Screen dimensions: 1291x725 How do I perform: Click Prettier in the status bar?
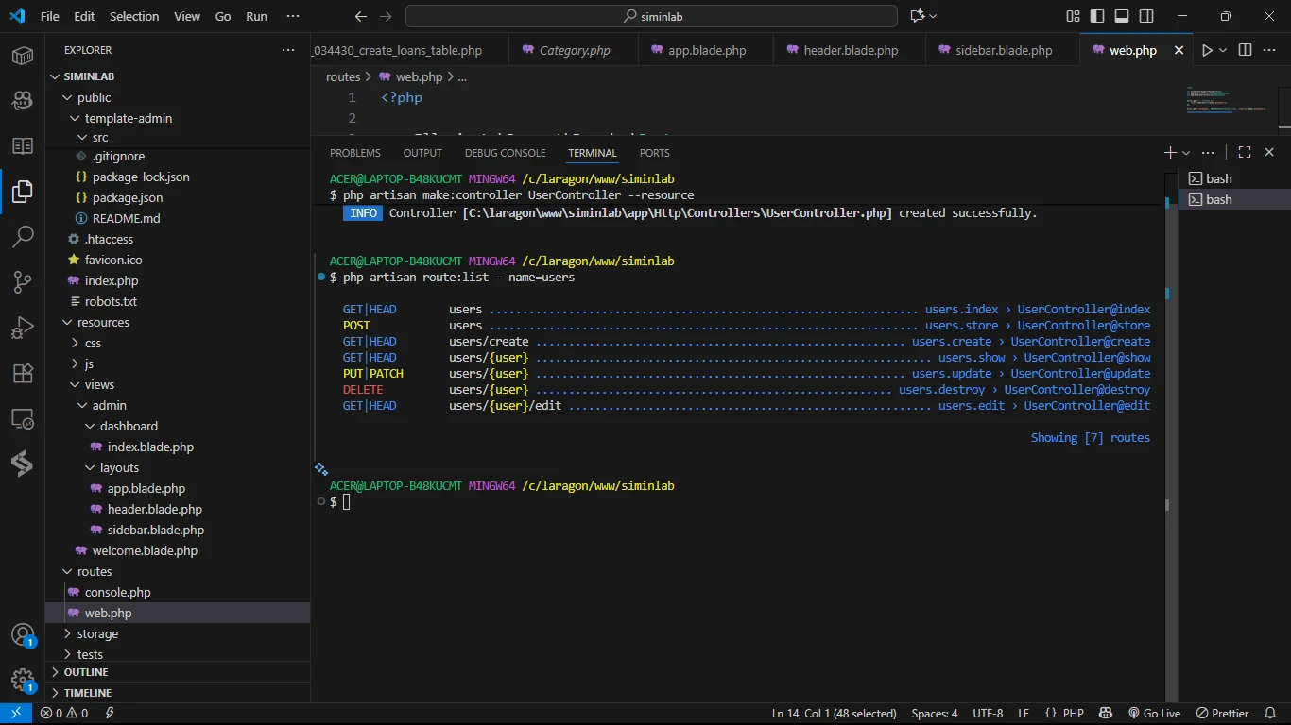[x=1222, y=714]
